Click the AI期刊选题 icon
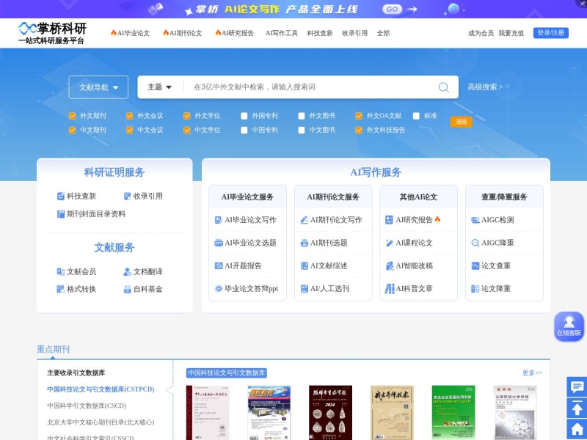 click(x=305, y=243)
